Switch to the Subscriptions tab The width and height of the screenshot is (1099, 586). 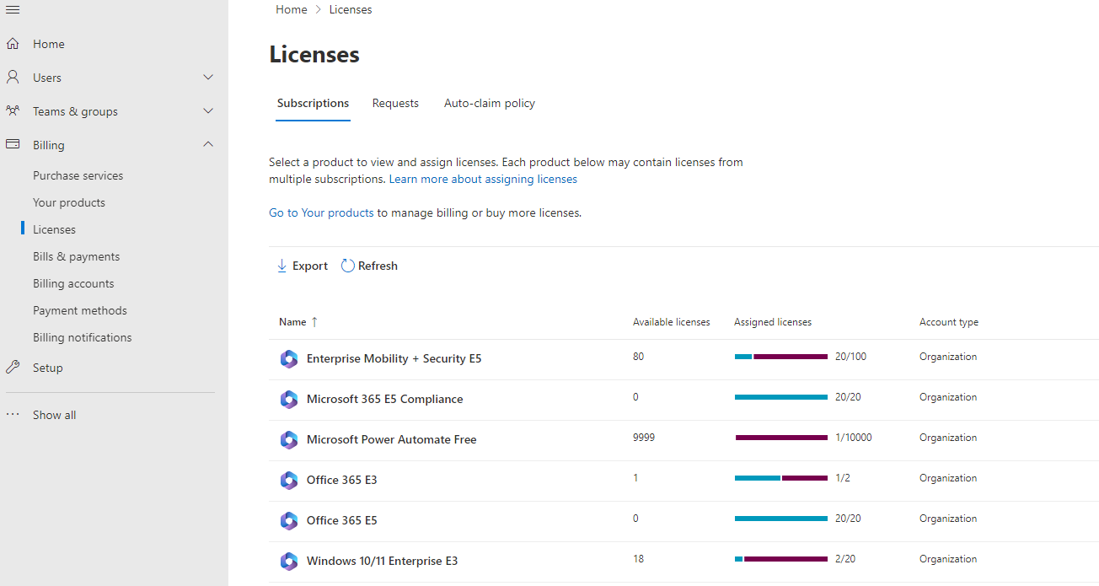coord(313,103)
